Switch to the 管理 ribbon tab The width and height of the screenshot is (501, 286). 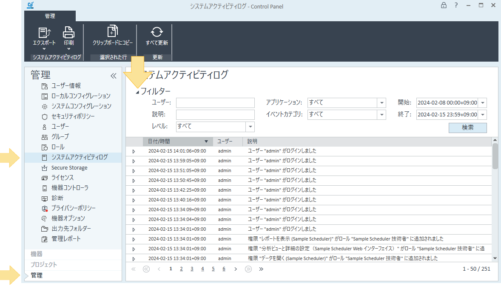pyautogui.click(x=50, y=16)
